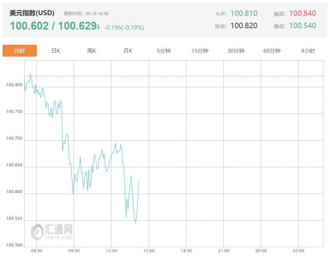Click the 100.602 bid price
Image resolution: width=330 pixels, height=259 pixels.
point(29,26)
